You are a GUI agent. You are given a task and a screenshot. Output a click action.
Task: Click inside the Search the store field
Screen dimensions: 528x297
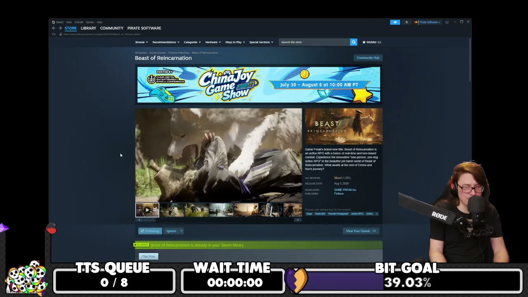pos(314,42)
